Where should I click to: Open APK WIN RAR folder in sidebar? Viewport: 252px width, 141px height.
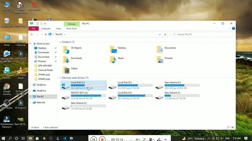[44, 66]
